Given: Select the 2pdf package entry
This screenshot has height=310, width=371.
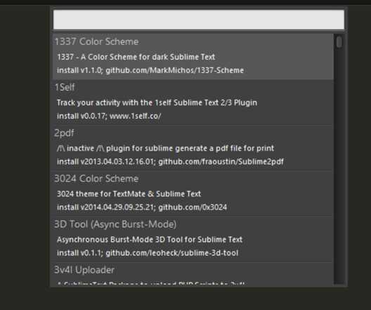Looking at the screenshot, I should (193, 148).
